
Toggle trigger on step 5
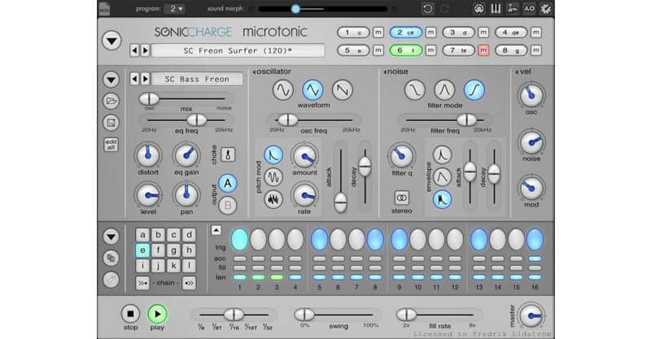(319, 240)
